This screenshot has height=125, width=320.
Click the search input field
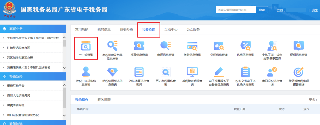pyautogui.click(x=236, y=10)
